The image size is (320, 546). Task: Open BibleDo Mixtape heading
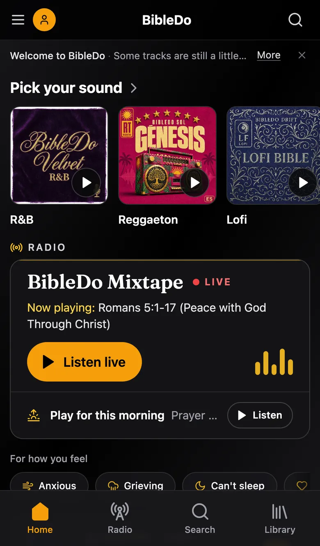[105, 282]
